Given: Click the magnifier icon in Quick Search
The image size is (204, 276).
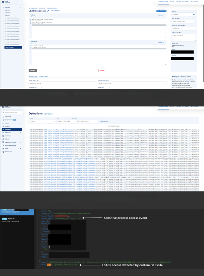Looking at the screenshot, I should click(79, 121).
